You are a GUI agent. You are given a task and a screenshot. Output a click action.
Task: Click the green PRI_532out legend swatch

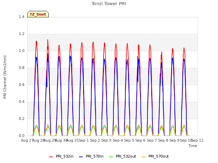tap(111, 157)
